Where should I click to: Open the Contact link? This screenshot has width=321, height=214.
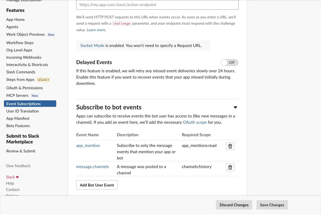pos(13,190)
